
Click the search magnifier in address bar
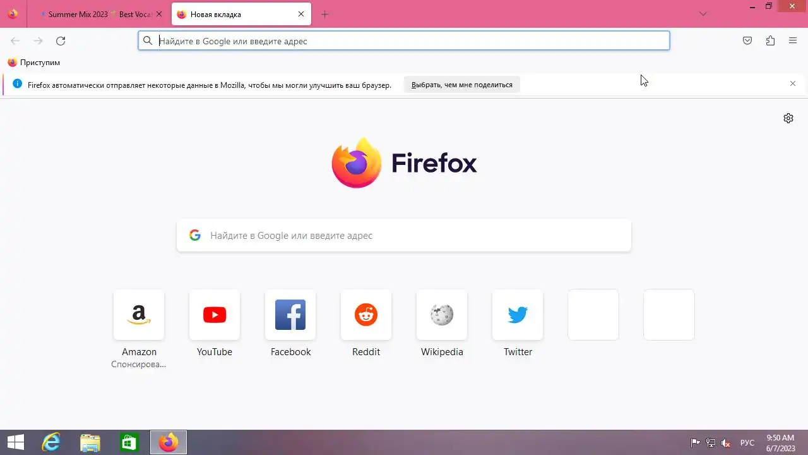[148, 41]
